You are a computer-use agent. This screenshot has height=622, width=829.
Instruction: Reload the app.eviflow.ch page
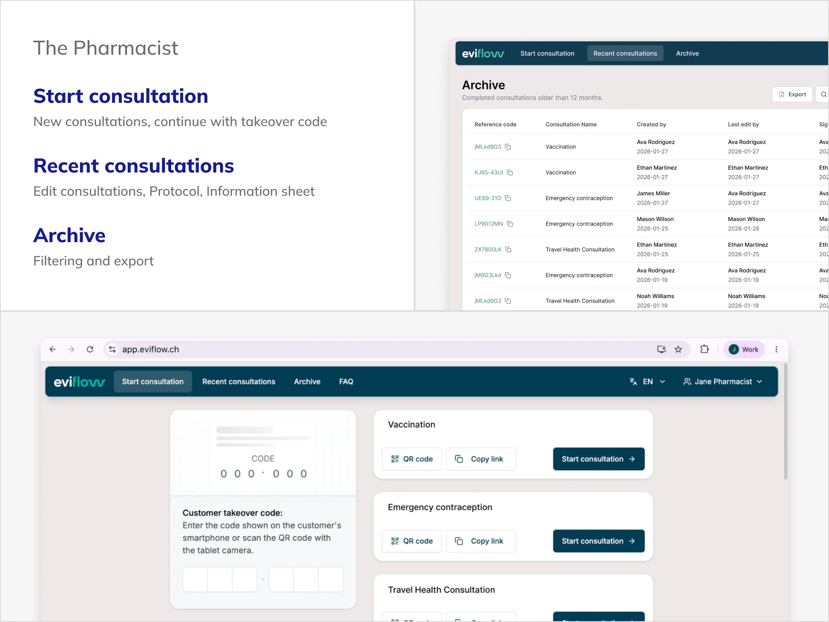pyautogui.click(x=90, y=349)
